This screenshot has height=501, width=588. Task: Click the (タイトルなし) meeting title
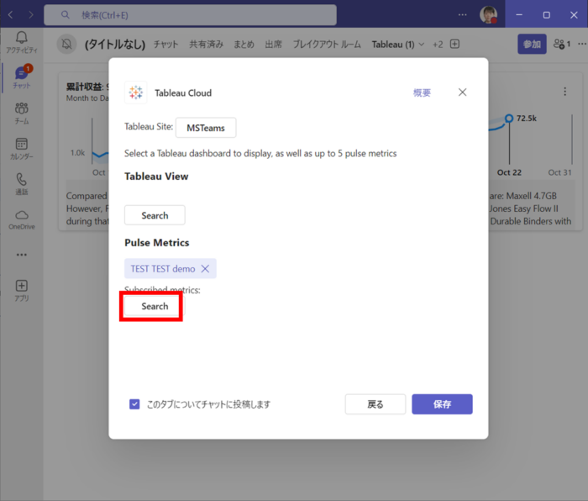pos(115,45)
